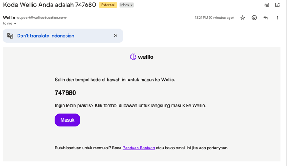This screenshot has height=166, width=287.
Task: Remove the Inbox label with its x
Action: (x=132, y=5)
